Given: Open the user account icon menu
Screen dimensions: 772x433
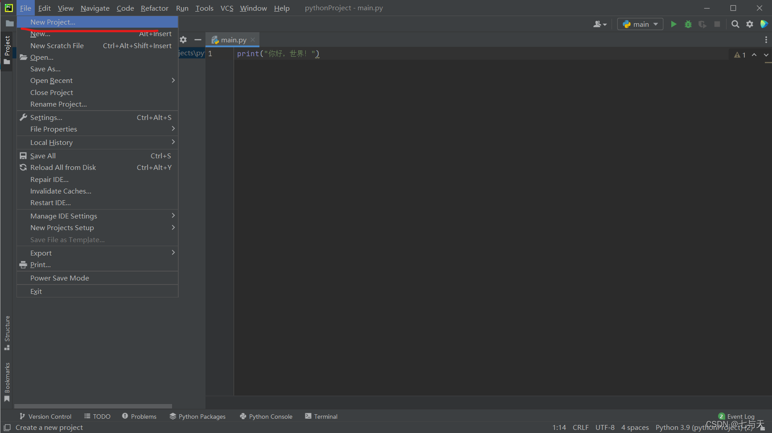Looking at the screenshot, I should coord(600,24).
